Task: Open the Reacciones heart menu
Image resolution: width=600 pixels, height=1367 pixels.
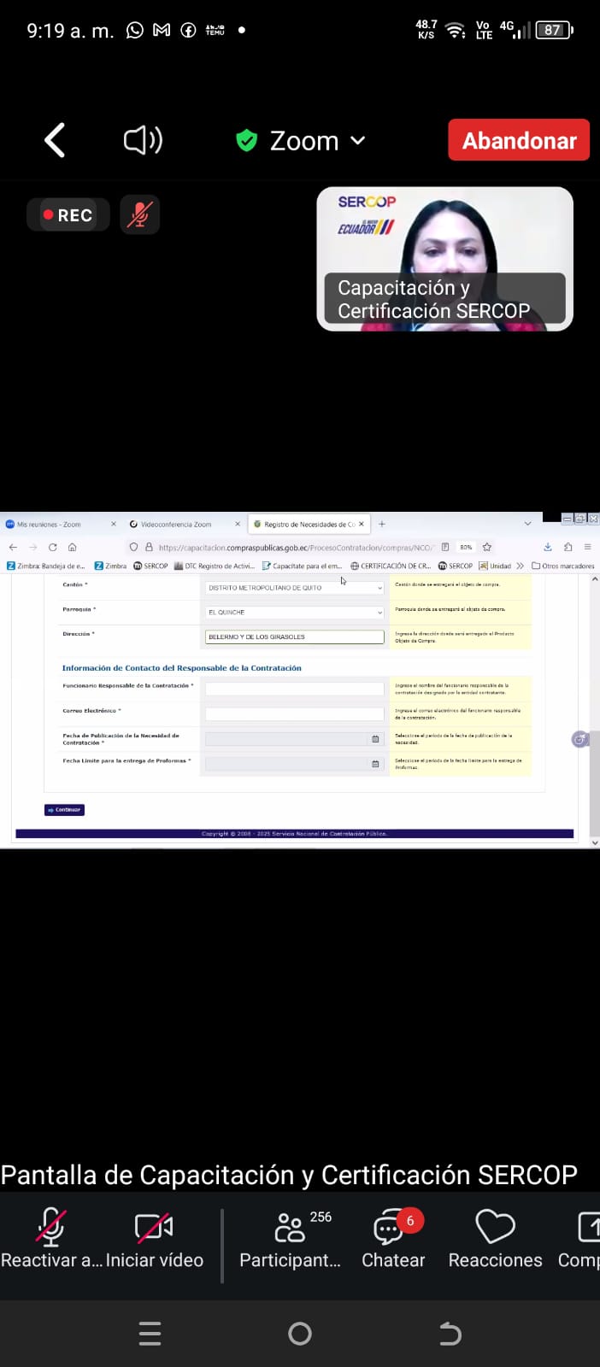Action: point(495,1237)
